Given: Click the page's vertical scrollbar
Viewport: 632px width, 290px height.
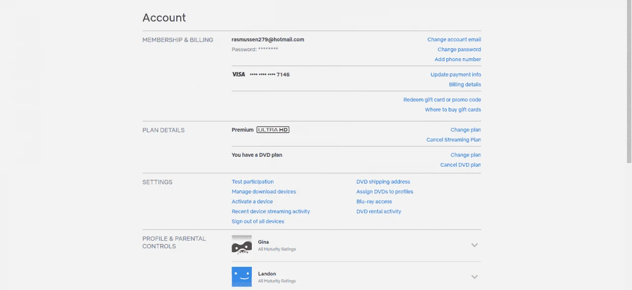Looking at the screenshot, I should pyautogui.click(x=629, y=81).
